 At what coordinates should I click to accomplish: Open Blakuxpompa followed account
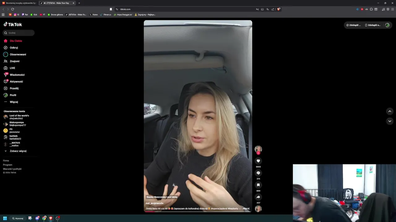[15, 124]
